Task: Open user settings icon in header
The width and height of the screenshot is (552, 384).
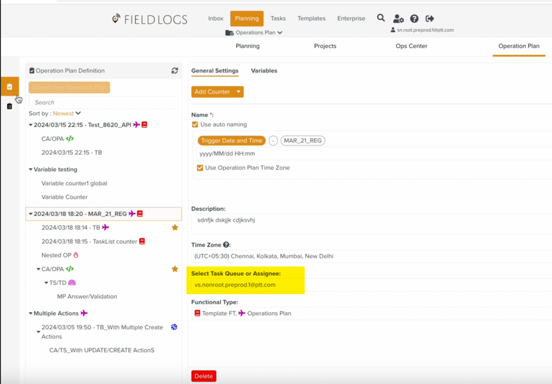Action: [x=398, y=19]
